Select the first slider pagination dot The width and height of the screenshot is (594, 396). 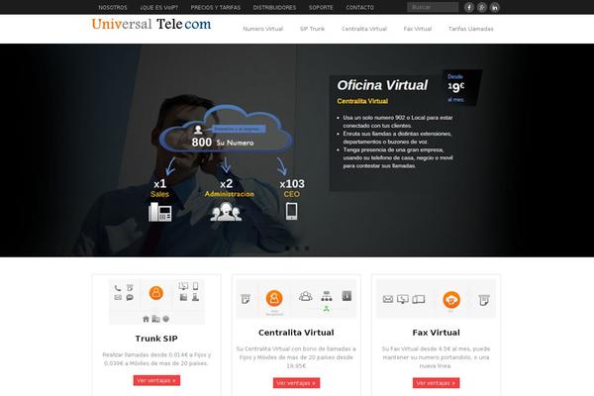point(287,248)
